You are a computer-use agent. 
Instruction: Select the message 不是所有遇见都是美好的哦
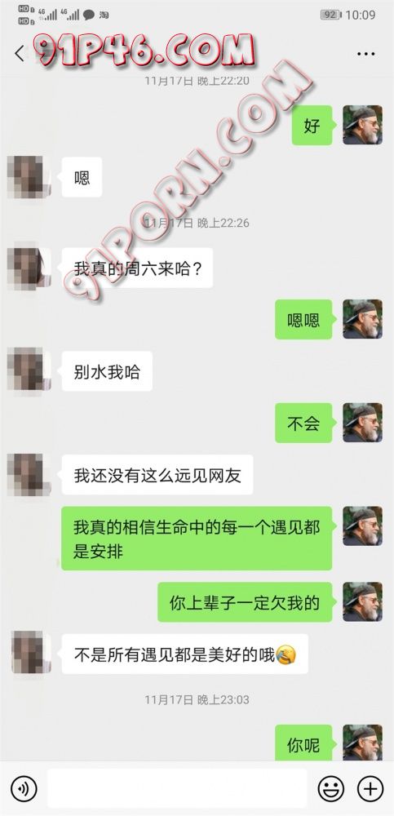pyautogui.click(x=185, y=654)
